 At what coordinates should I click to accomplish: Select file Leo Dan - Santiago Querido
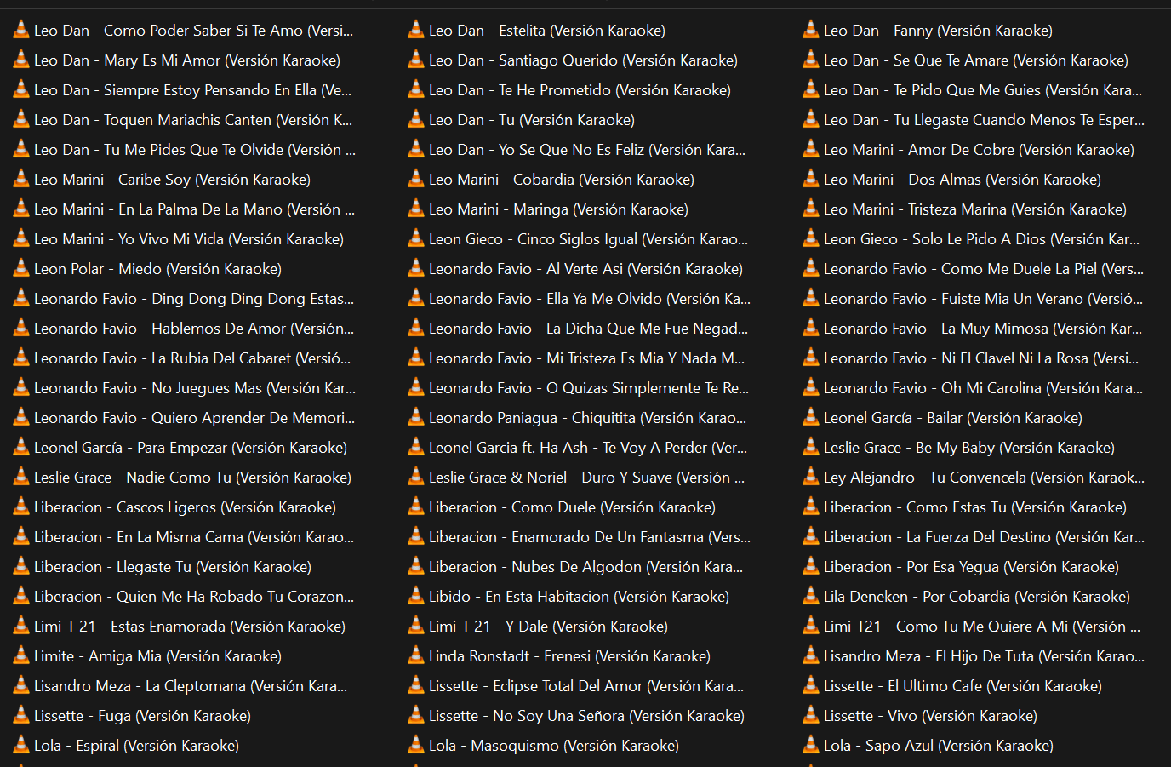573,60
